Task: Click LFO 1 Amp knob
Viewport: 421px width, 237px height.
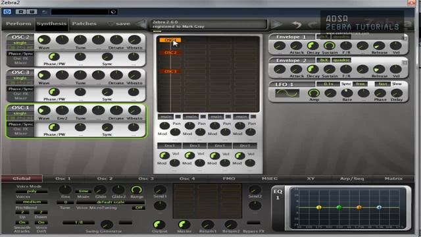Action: [x=314, y=93]
